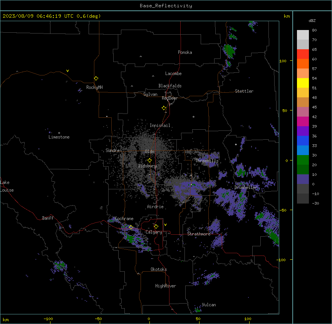Click the Lake Louise label
Image resolution: width=332 pixels, height=324 pixels.
tap(7, 186)
